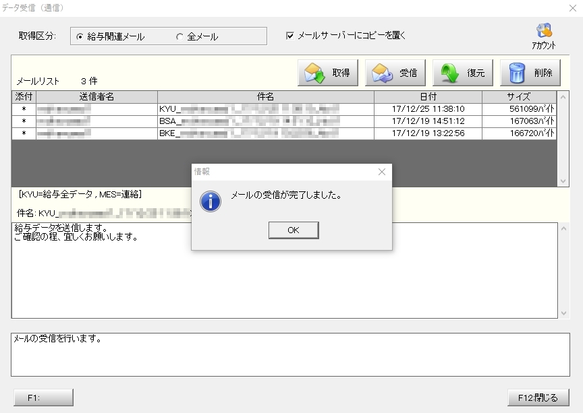Click size 166720バイト cell
Image resolution: width=583 pixels, height=413 pixels.
coord(519,133)
